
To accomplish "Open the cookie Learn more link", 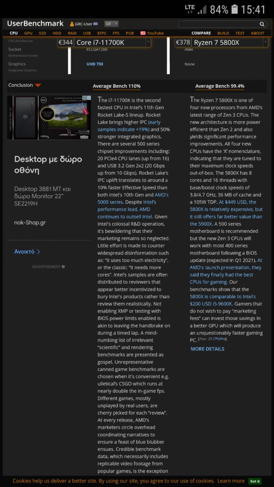I will coord(231,481).
